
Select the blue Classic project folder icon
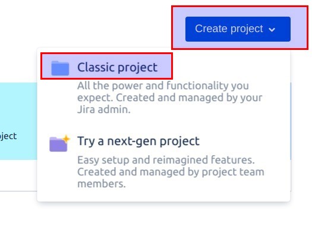coord(60,68)
